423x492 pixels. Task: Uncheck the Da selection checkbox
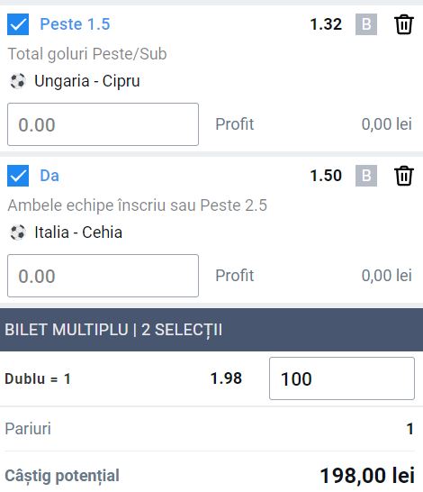[x=18, y=176]
